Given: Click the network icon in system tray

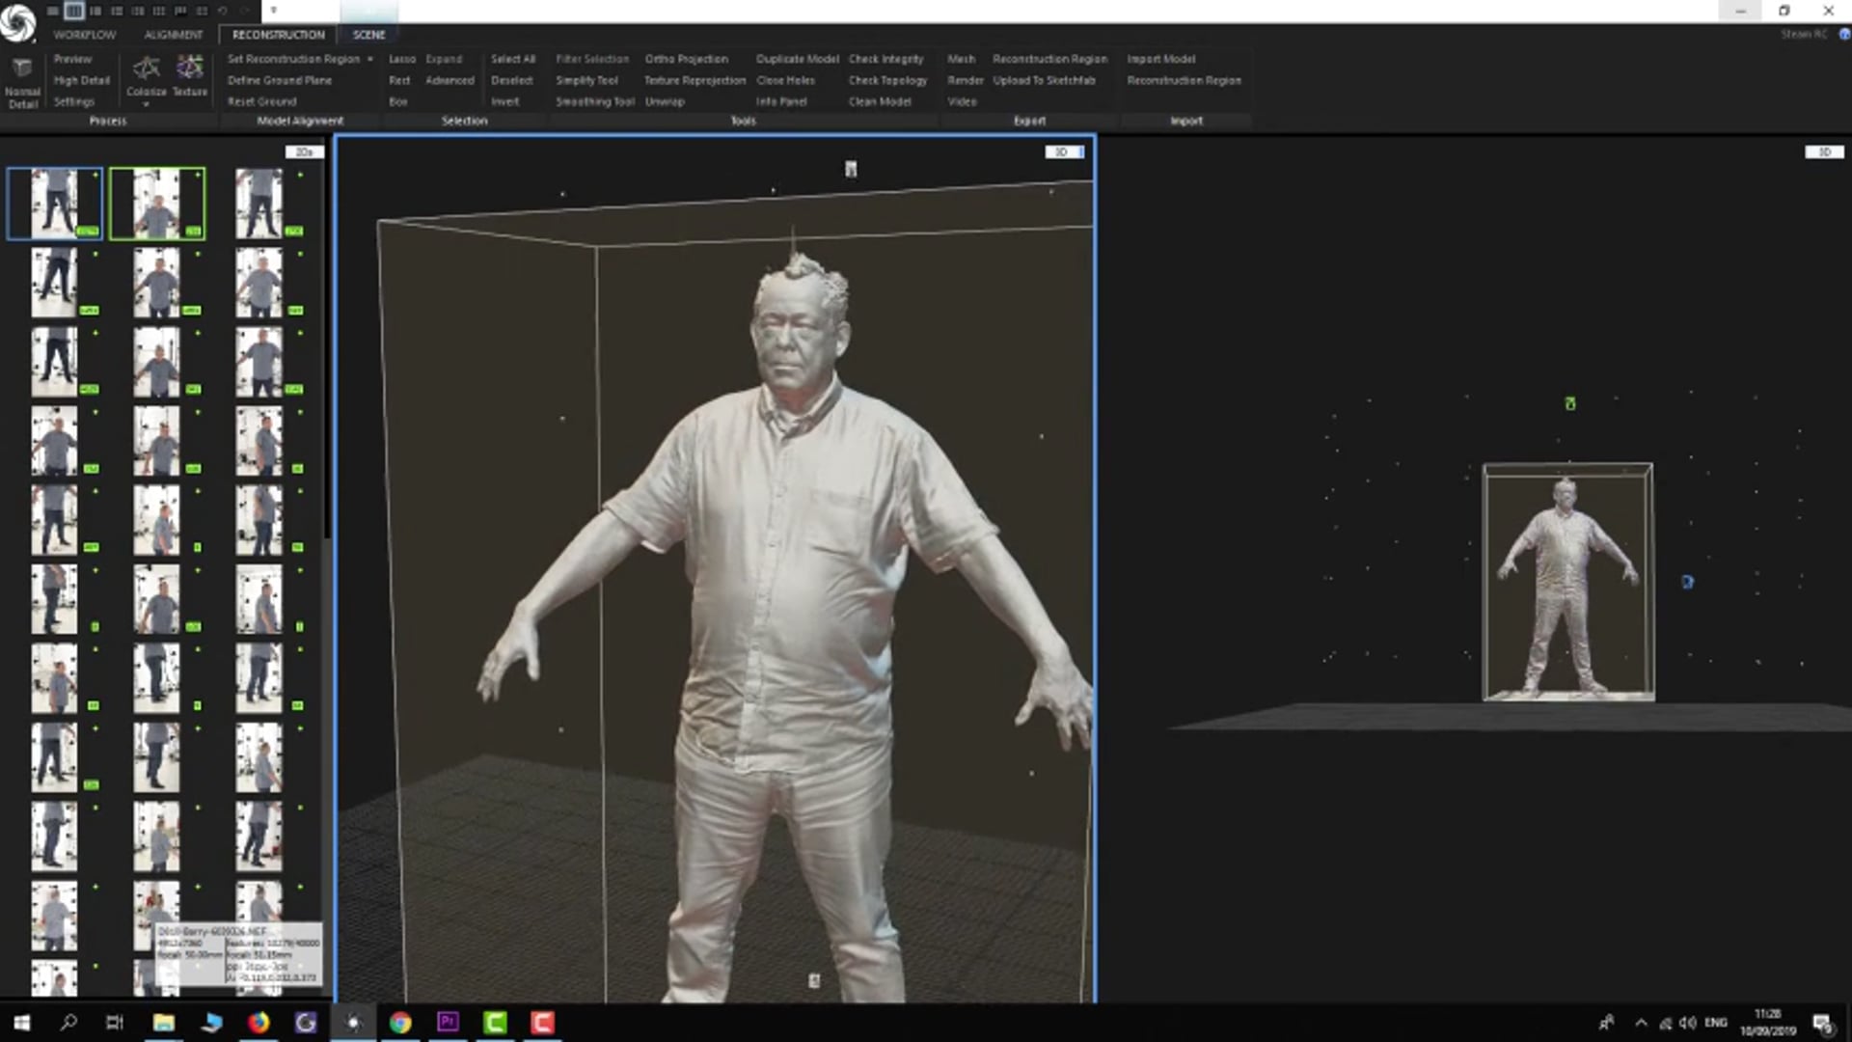Looking at the screenshot, I should click(x=1666, y=1023).
